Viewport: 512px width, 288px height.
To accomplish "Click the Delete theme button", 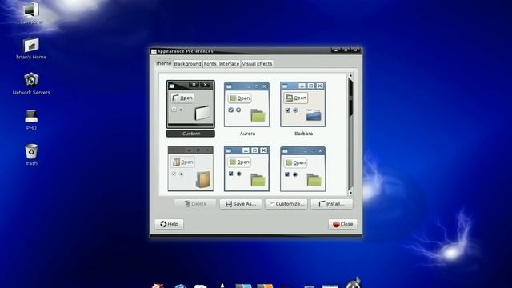I will tap(195, 204).
